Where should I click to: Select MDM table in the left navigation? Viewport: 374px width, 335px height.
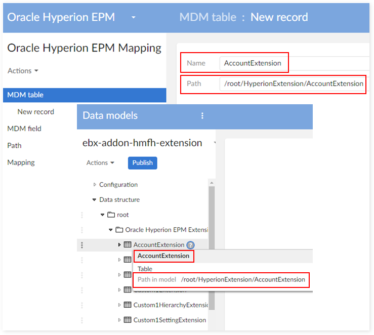85,95
